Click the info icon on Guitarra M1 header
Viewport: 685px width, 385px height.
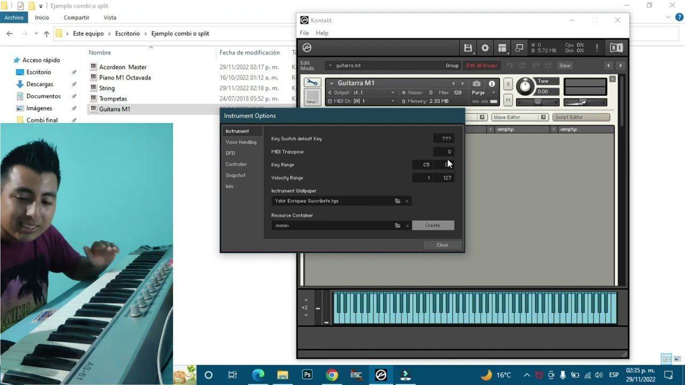pos(492,83)
